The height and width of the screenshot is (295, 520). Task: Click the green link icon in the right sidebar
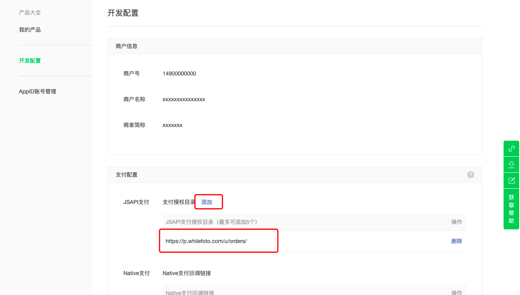(x=511, y=148)
